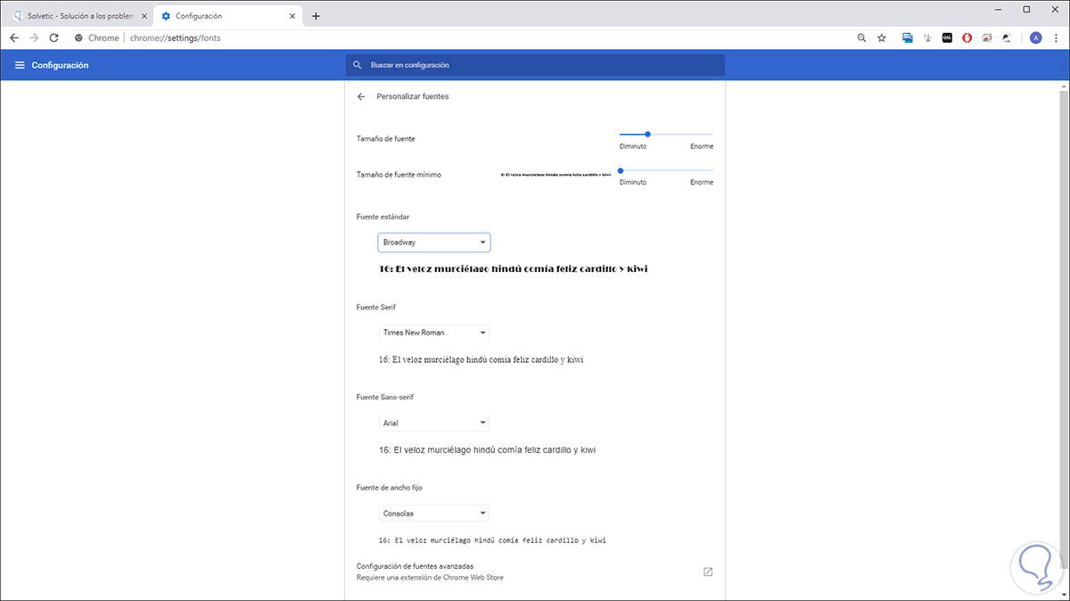Click slider handle for Tamaño de fuente

click(x=647, y=134)
